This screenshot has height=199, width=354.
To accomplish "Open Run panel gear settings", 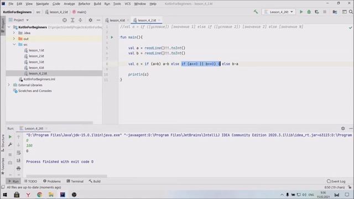I will click(x=343, y=128).
